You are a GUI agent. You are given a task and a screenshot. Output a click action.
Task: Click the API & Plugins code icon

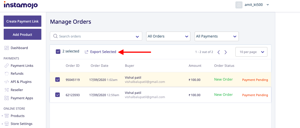click(7, 82)
